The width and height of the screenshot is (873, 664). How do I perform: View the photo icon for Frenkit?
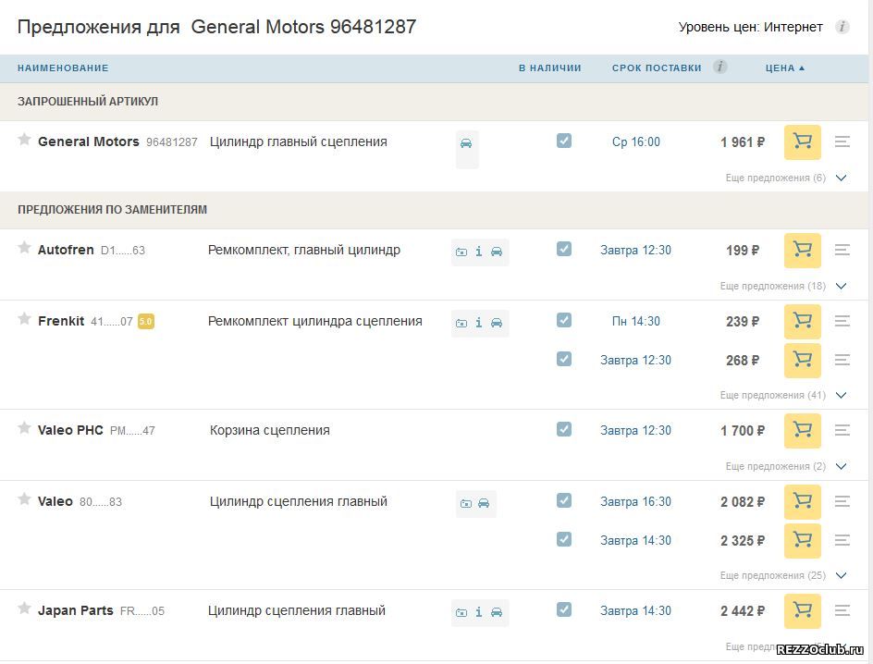461,324
